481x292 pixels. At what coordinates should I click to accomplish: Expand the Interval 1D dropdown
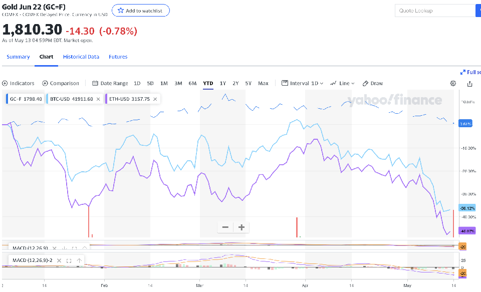click(302, 84)
